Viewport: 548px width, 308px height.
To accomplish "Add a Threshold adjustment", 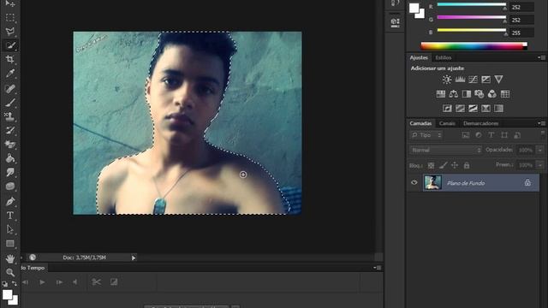I will point(473,109).
